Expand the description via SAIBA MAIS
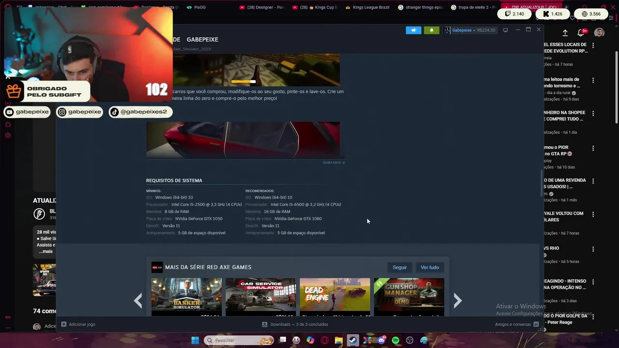The height and width of the screenshot is (348, 619). click(x=334, y=162)
